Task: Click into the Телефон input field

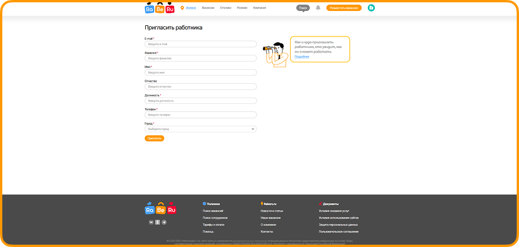Action: [x=200, y=115]
